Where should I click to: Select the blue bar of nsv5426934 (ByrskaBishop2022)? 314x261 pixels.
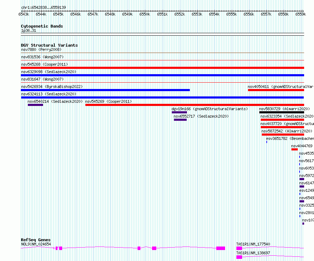point(105,90)
